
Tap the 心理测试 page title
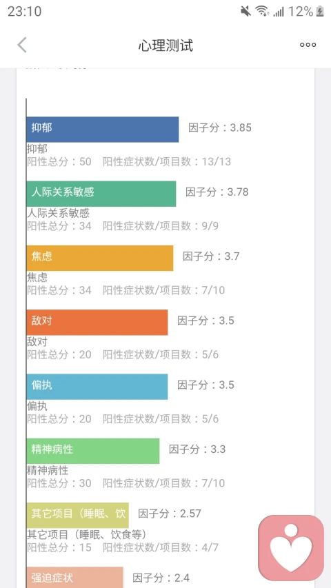tap(165, 45)
